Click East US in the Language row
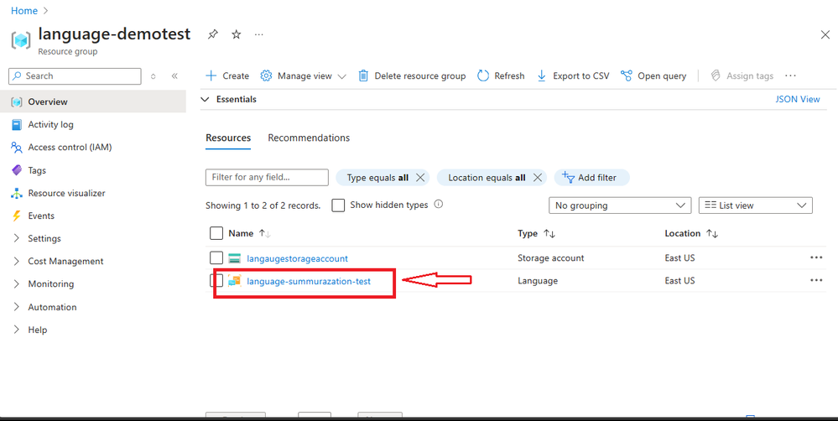Viewport: 838px width, 421px height. point(679,280)
